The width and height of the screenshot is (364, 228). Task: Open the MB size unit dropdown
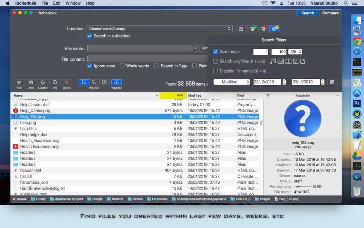295,52
